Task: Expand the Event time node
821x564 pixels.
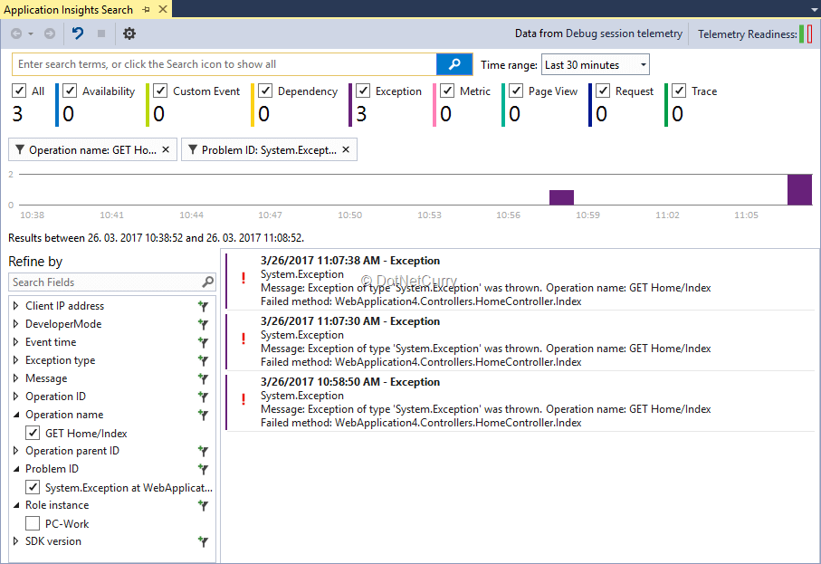Action: coord(15,342)
